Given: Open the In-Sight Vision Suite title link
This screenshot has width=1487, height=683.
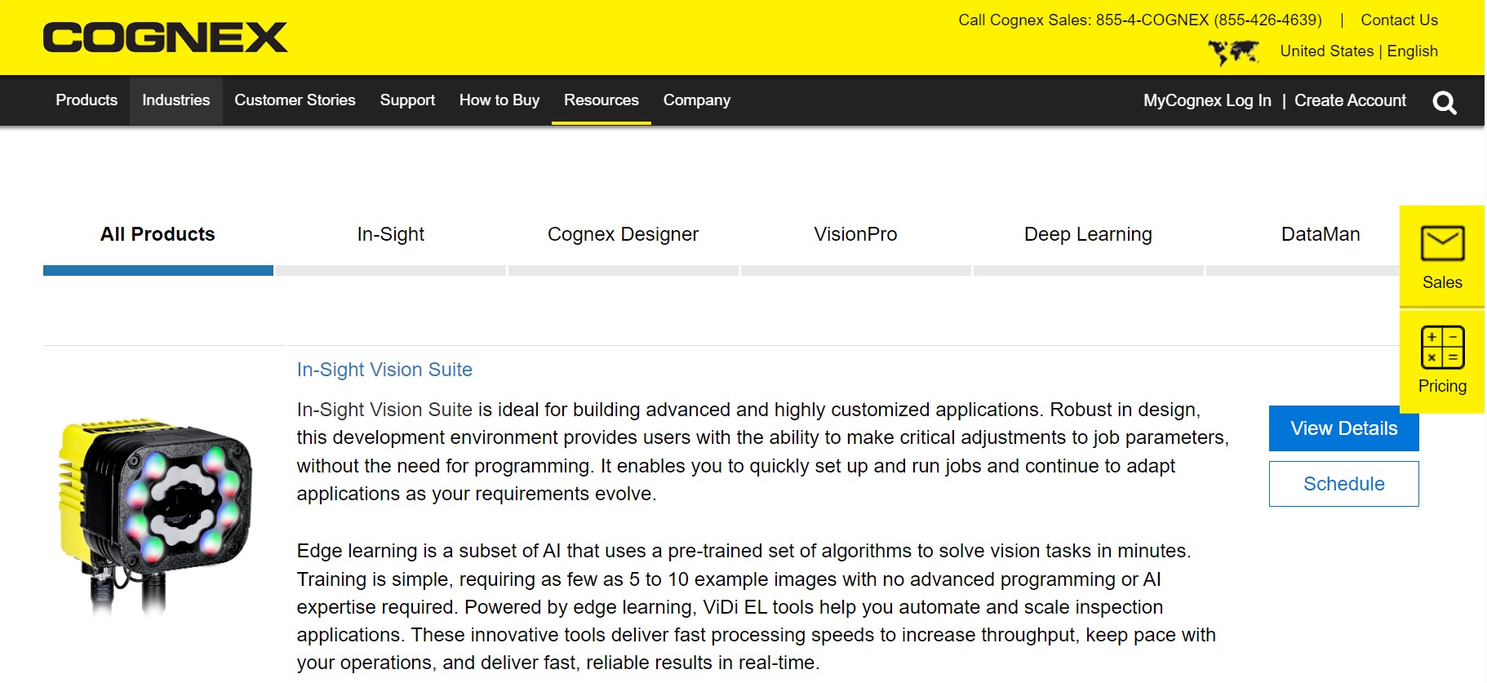Looking at the screenshot, I should pos(384,370).
